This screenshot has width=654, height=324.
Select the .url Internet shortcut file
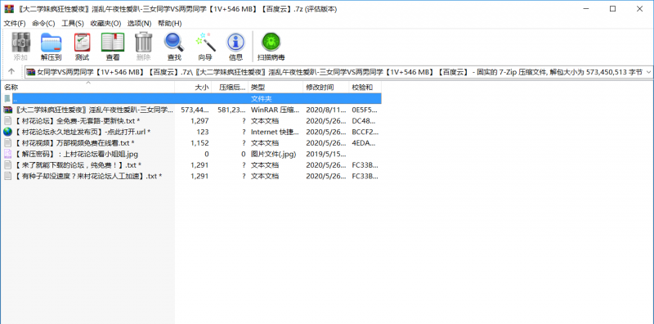(x=191, y=132)
